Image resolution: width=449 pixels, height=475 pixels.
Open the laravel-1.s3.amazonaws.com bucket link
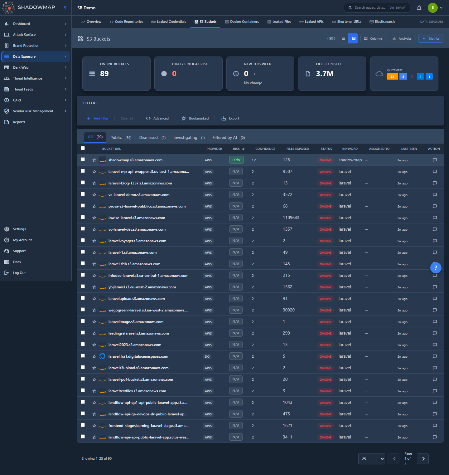click(x=133, y=252)
